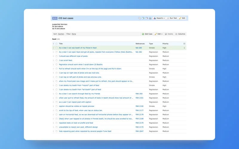Open the FAK-2178 reference link
239x149 pixels.
pyautogui.click(x=140, y=115)
